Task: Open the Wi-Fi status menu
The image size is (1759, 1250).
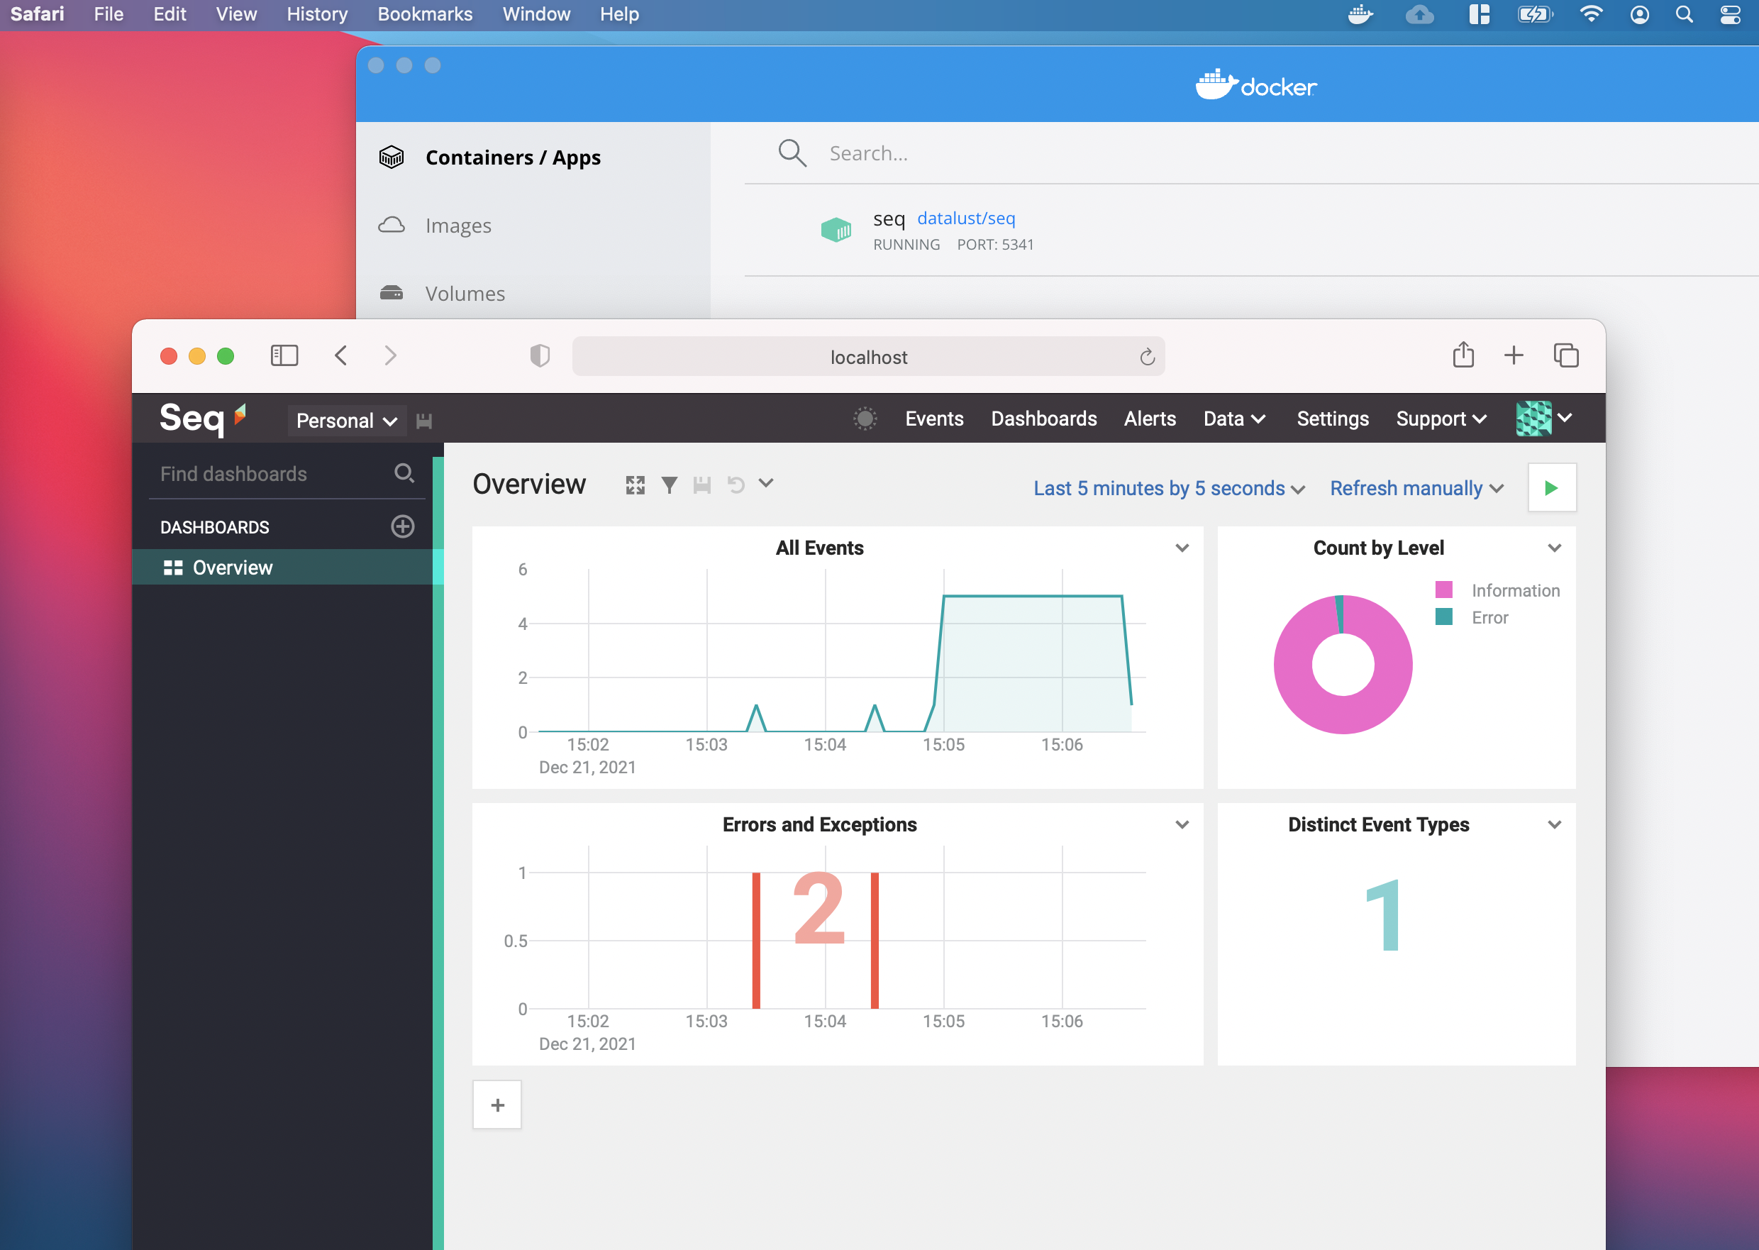Action: coord(1590,15)
